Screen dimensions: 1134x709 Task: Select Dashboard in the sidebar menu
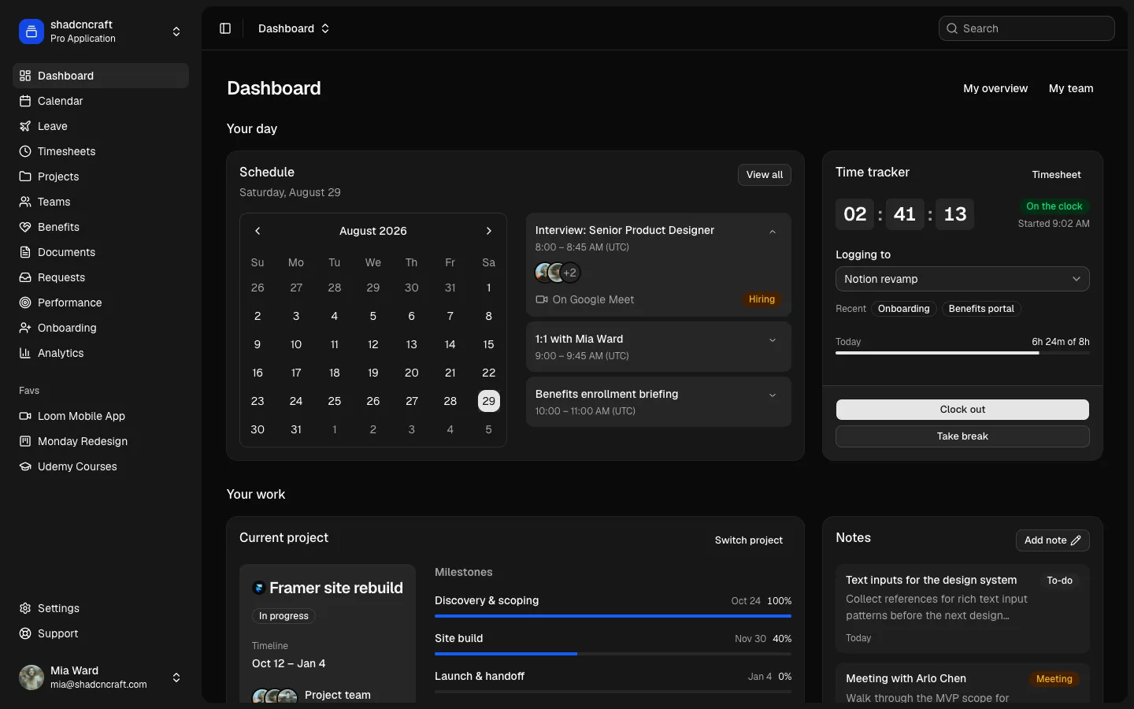coord(101,76)
